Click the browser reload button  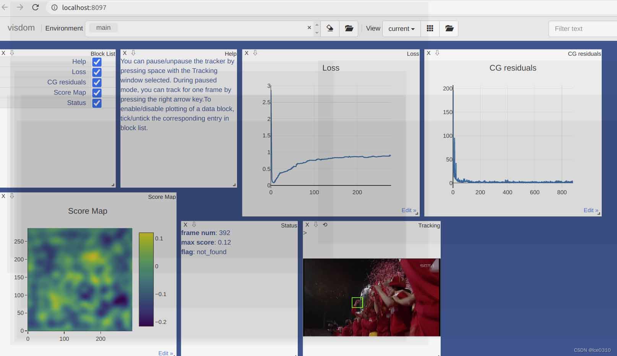35,7
